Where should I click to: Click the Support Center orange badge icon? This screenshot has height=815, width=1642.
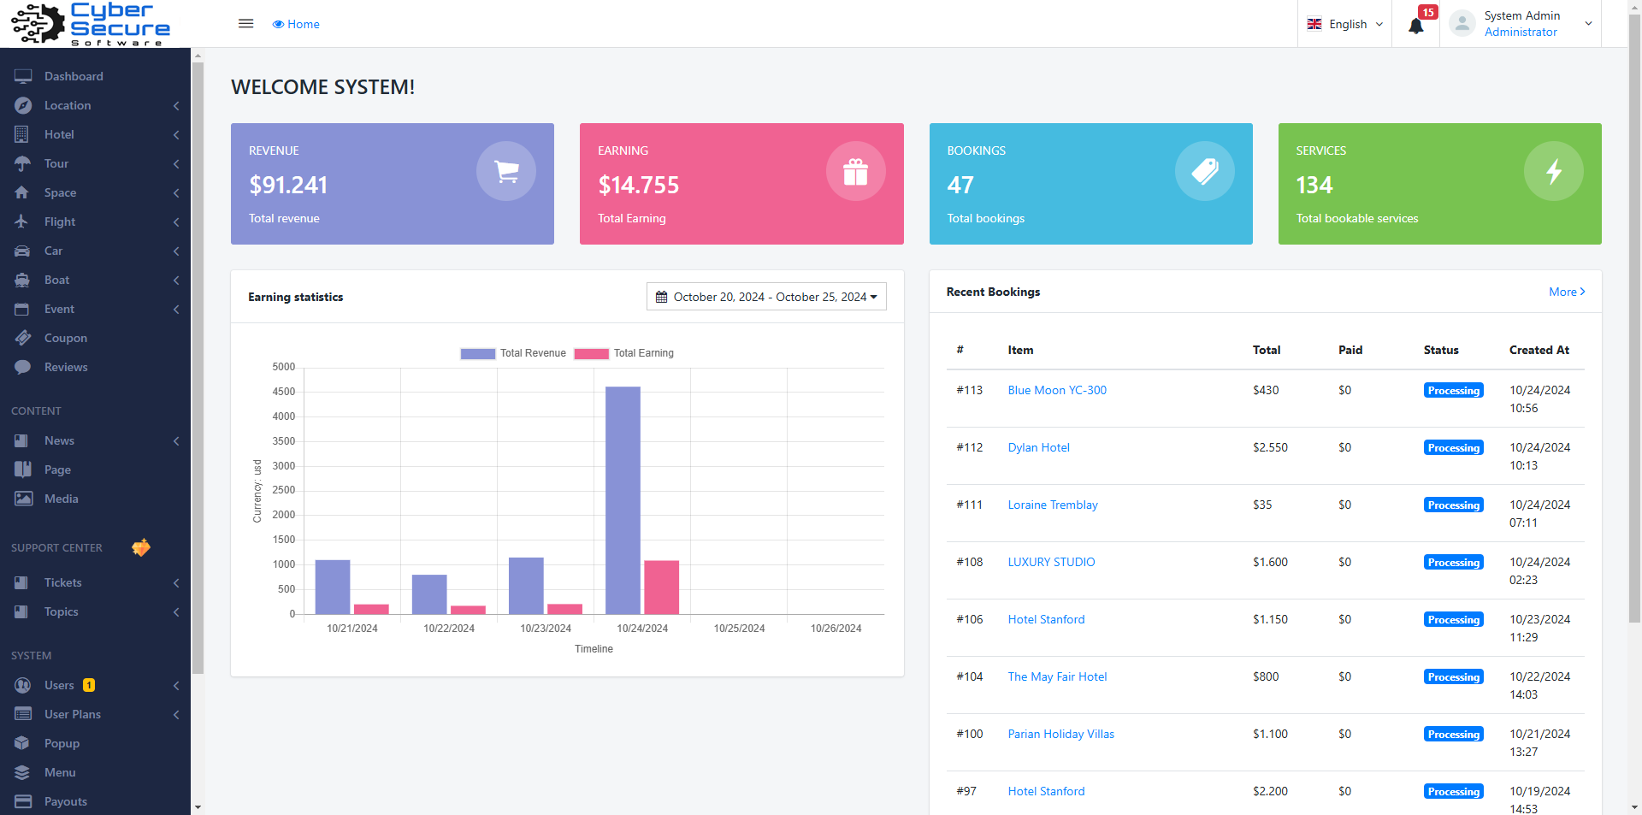[141, 547]
